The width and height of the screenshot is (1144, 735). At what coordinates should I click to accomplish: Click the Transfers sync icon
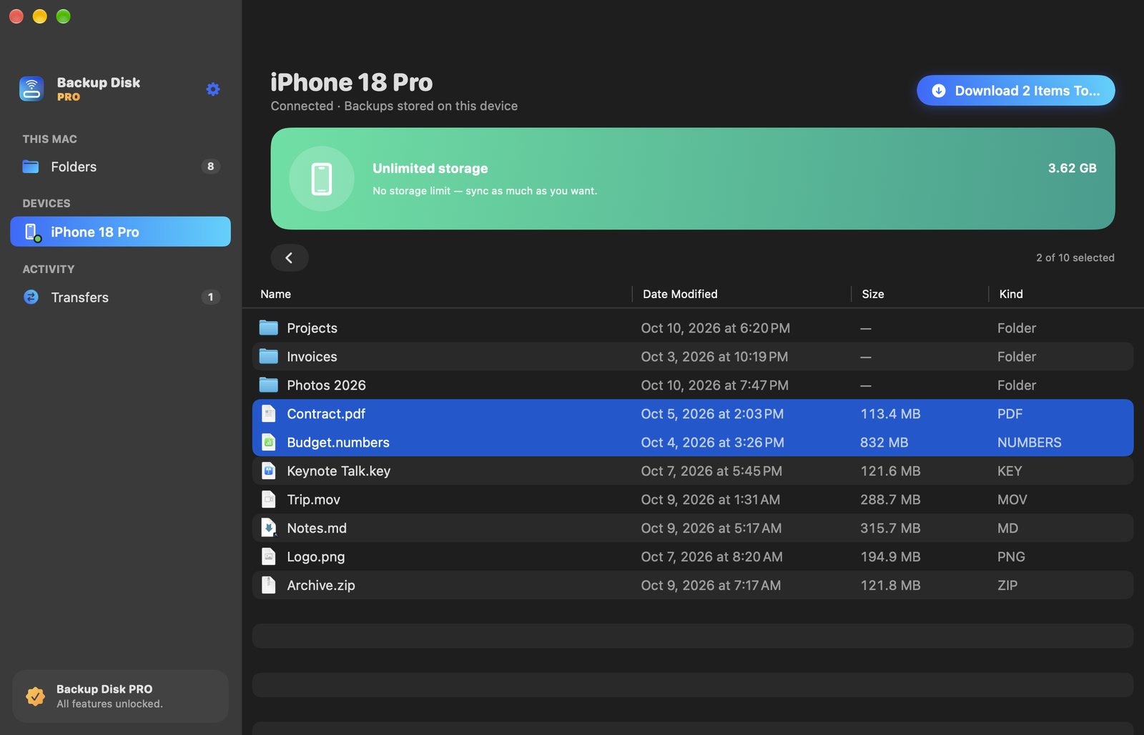click(x=31, y=297)
